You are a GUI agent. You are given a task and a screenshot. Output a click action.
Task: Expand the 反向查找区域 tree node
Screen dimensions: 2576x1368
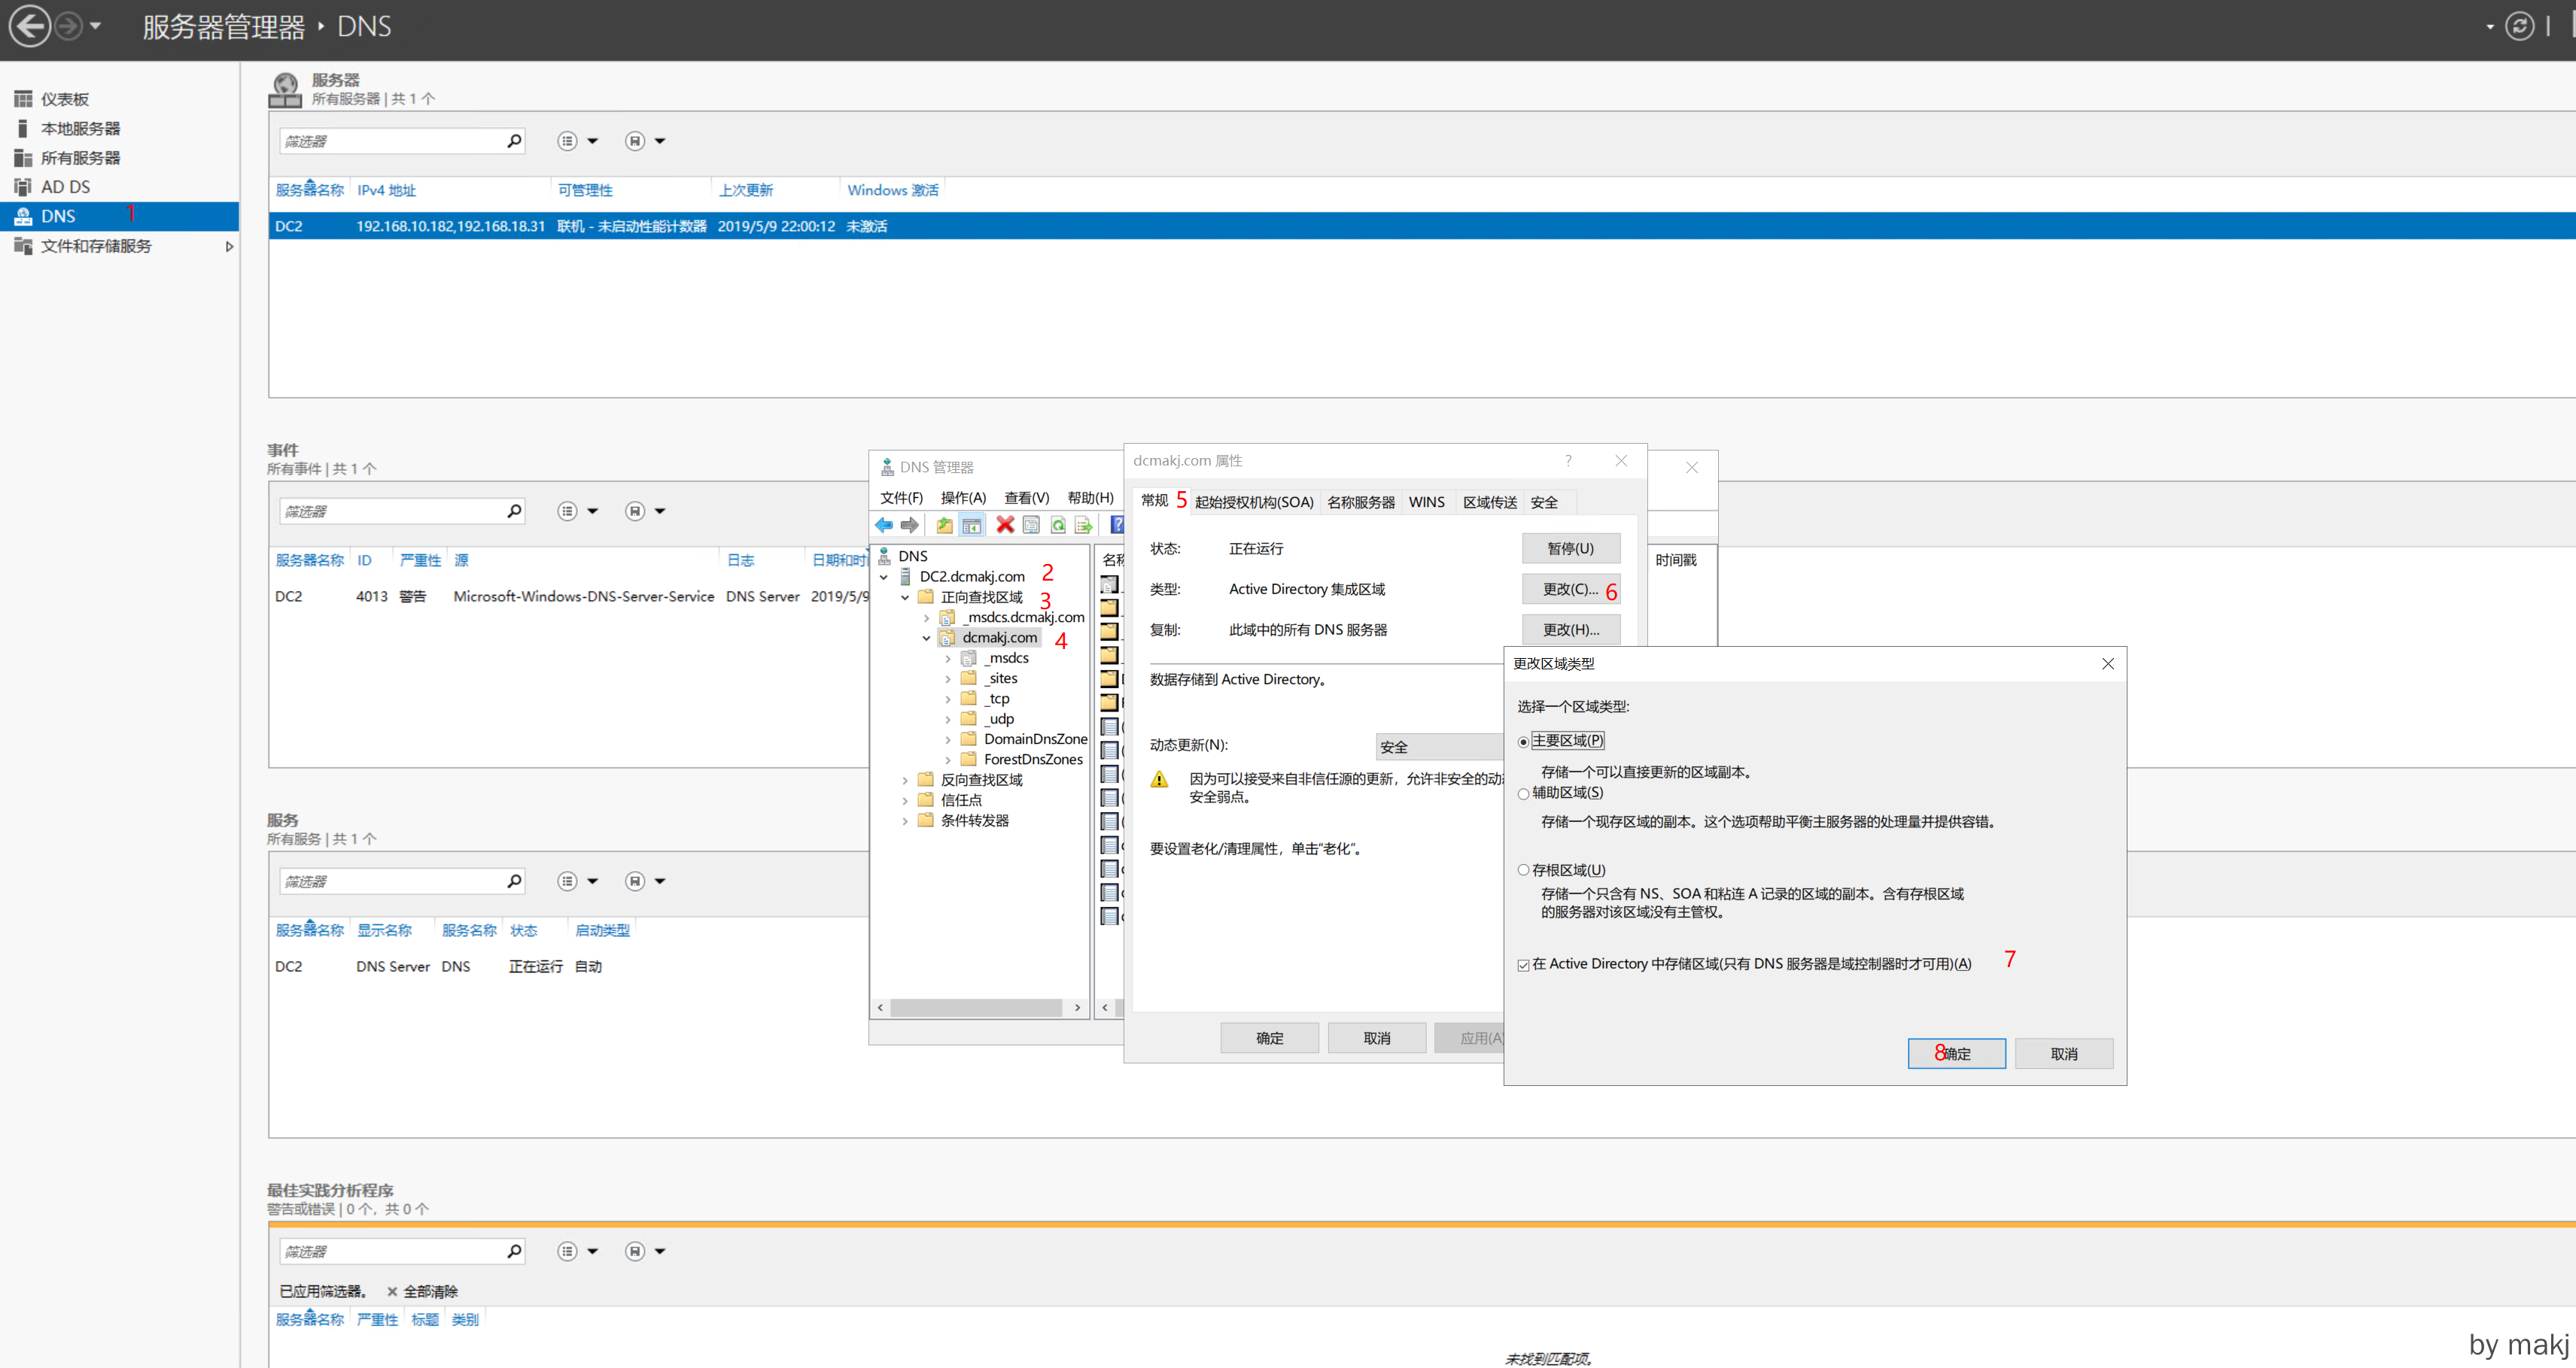coord(905,779)
